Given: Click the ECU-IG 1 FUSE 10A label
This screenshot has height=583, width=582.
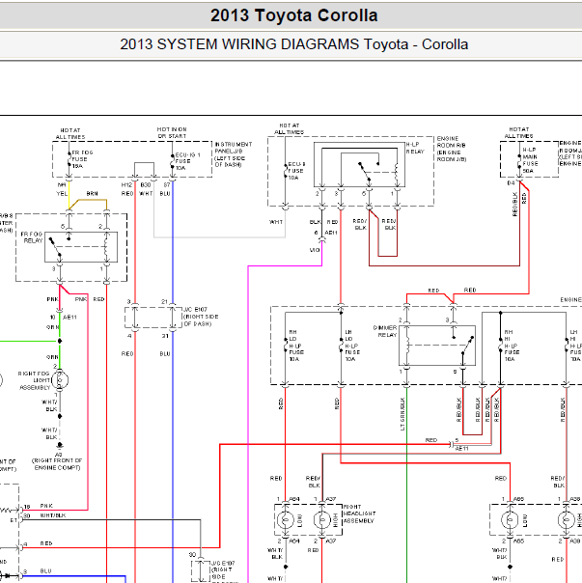Looking at the screenshot, I should (187, 161).
